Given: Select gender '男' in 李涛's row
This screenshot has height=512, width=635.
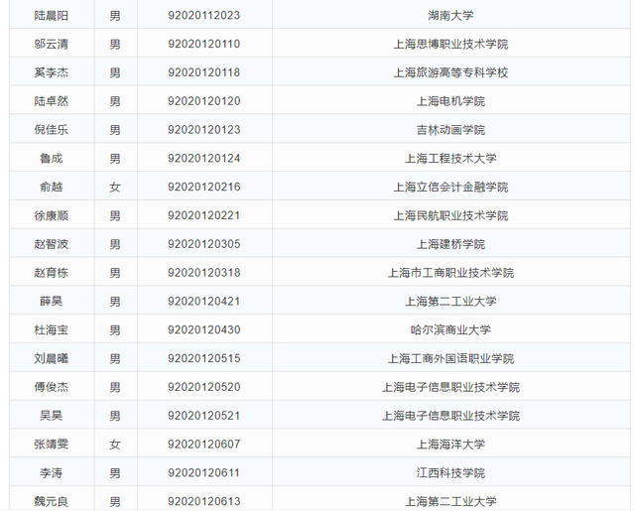Looking at the screenshot, I should point(115,472).
